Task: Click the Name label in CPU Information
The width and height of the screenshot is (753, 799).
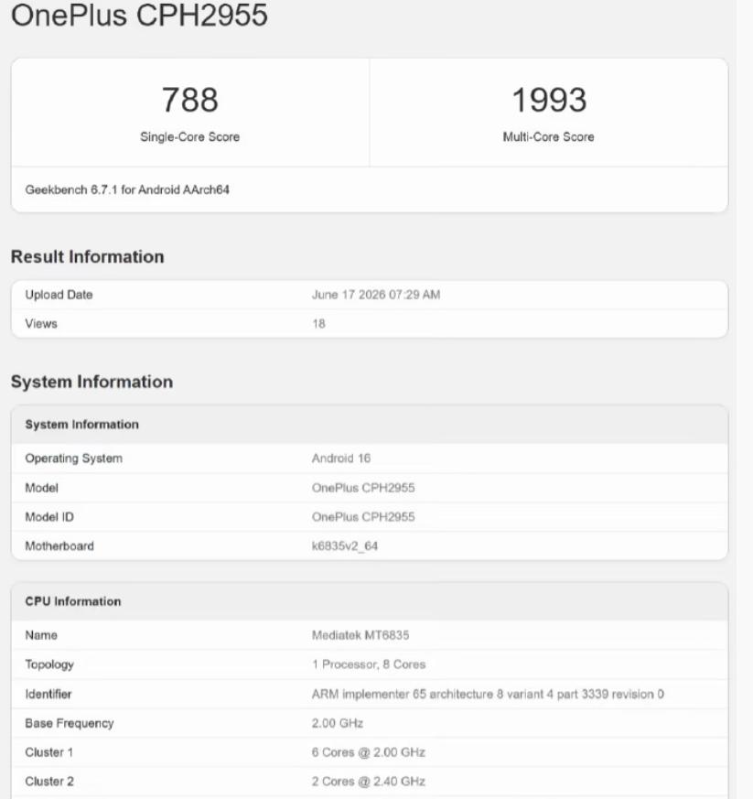Action: coord(41,635)
